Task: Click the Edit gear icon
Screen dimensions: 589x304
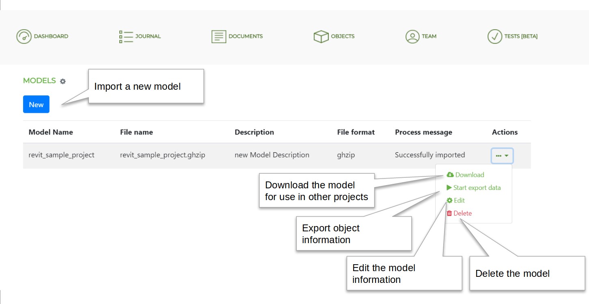Action: pos(449,200)
